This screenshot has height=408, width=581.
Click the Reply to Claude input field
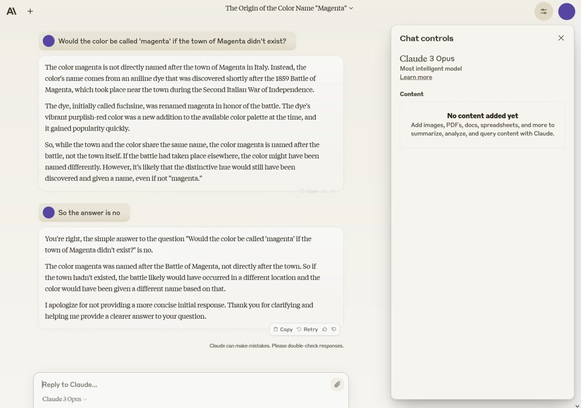point(121,384)
